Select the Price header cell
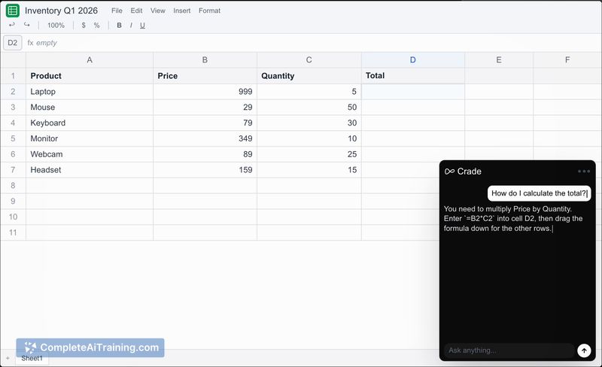This screenshot has width=602, height=367. coord(205,76)
